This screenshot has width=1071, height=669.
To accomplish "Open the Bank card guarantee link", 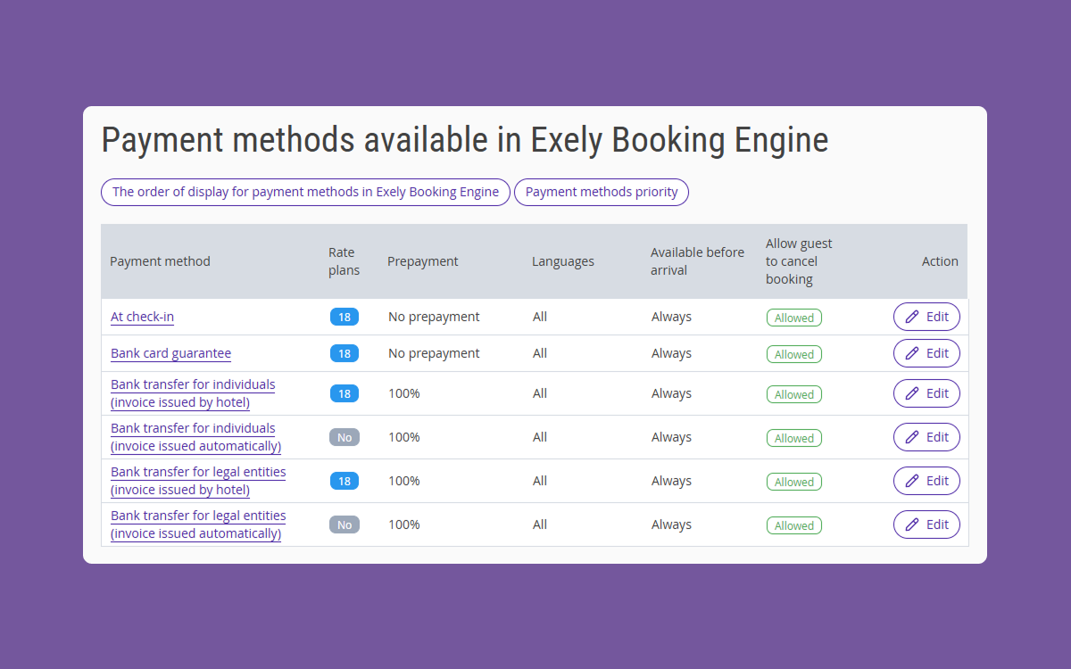I will point(170,353).
